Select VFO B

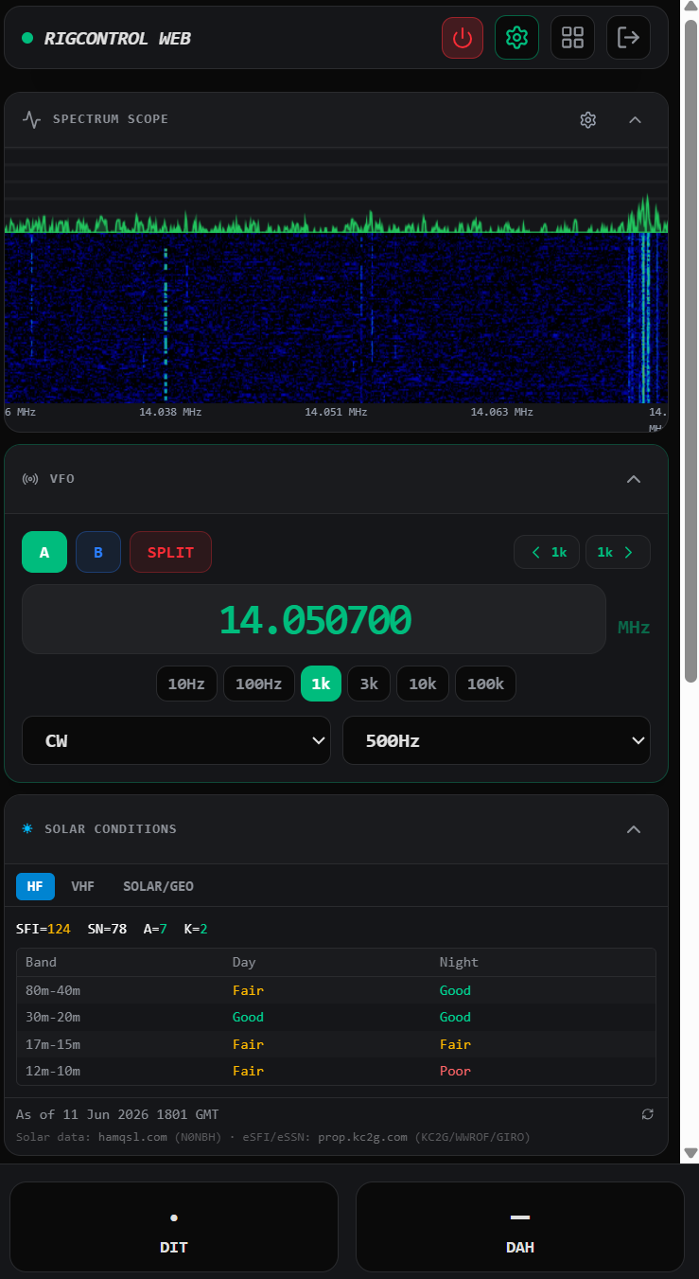pyautogui.click(x=98, y=552)
